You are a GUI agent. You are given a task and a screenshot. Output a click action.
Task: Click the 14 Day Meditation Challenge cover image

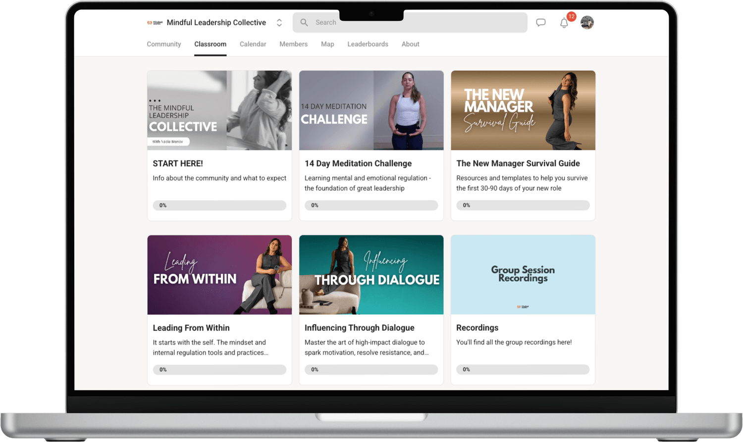tap(371, 110)
